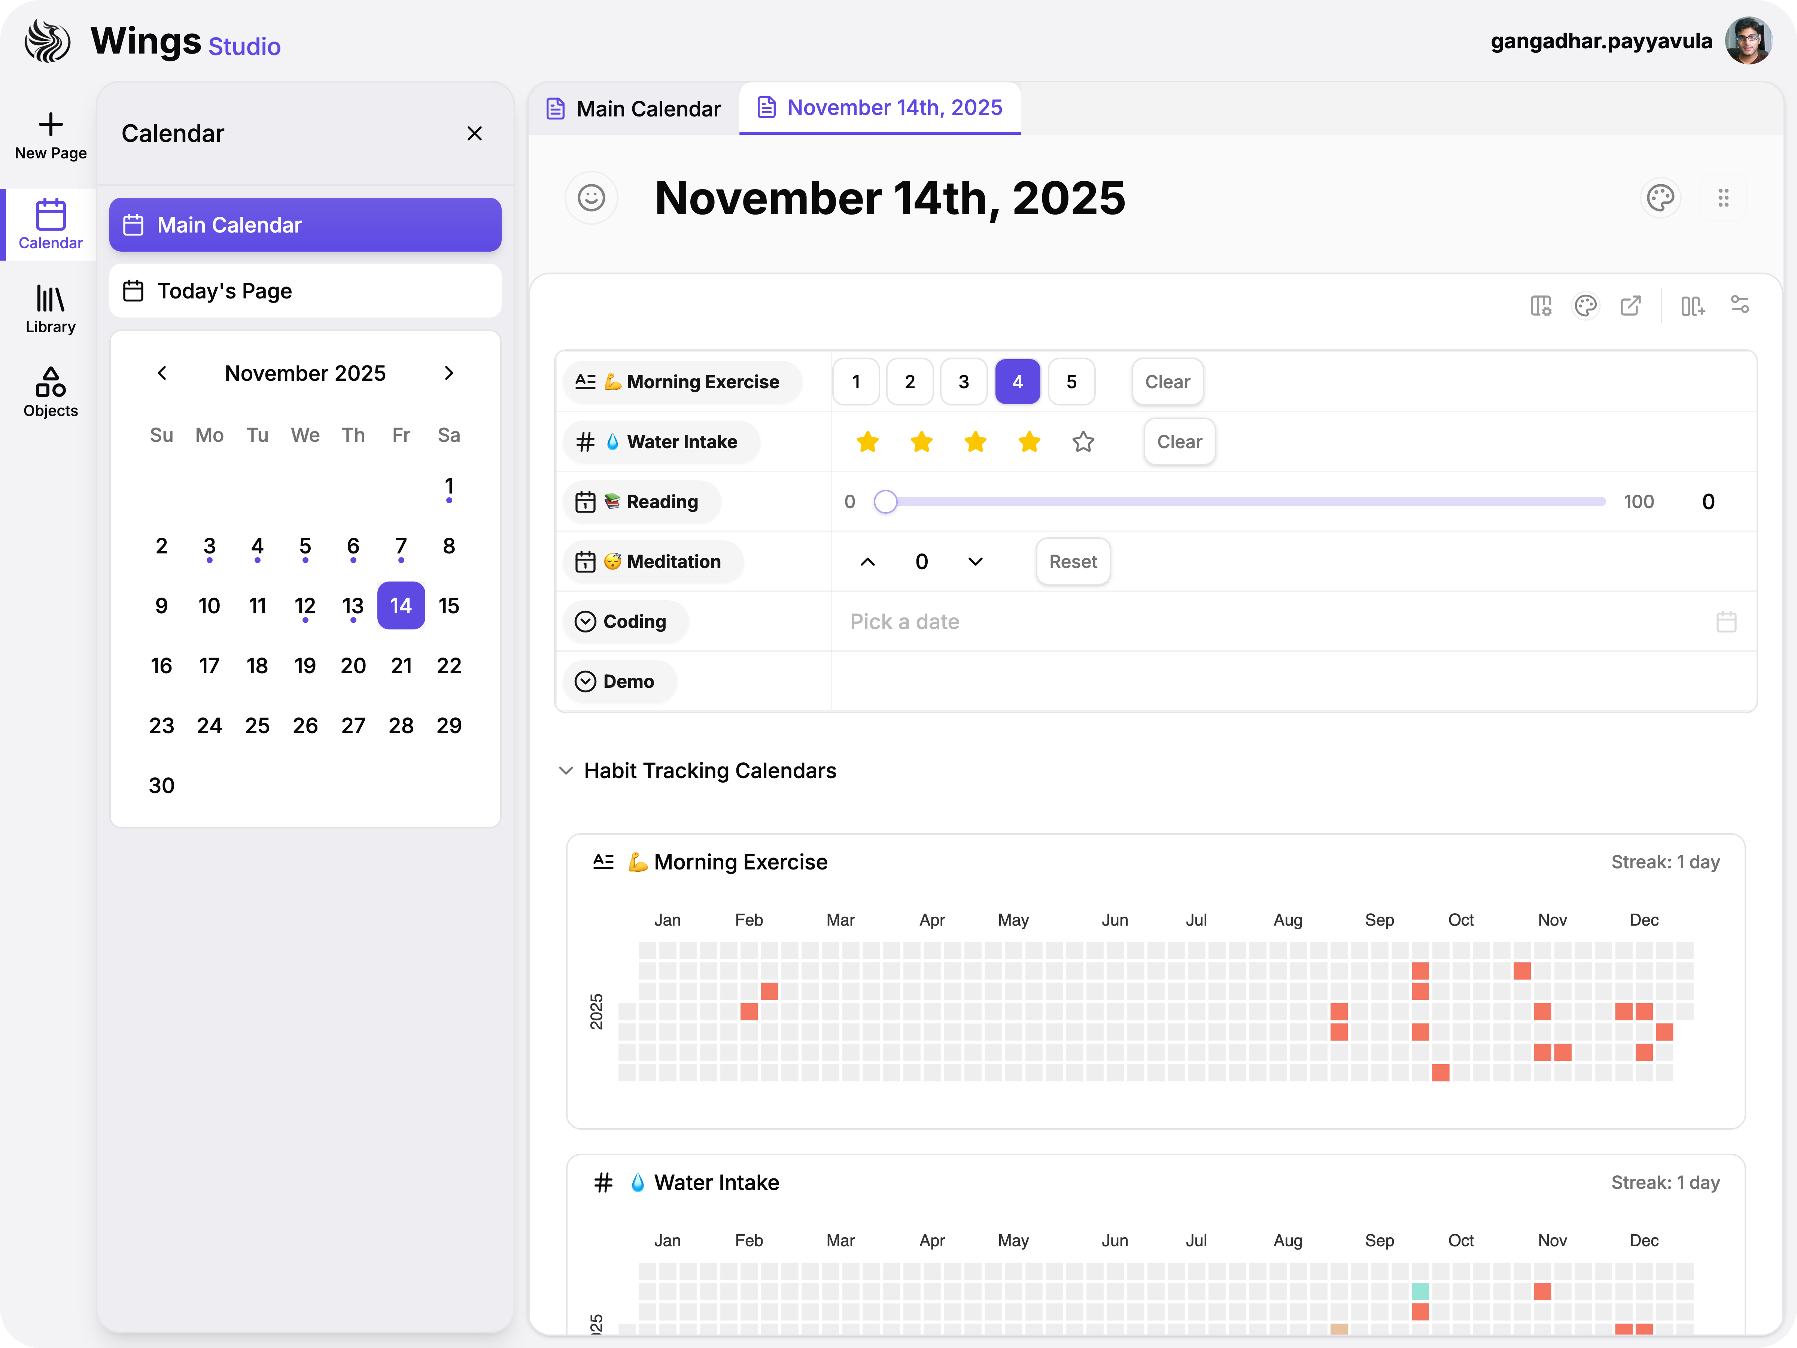Toggle the fifth star on Water Intake
Image resolution: width=1797 pixels, height=1348 pixels.
pos(1083,441)
